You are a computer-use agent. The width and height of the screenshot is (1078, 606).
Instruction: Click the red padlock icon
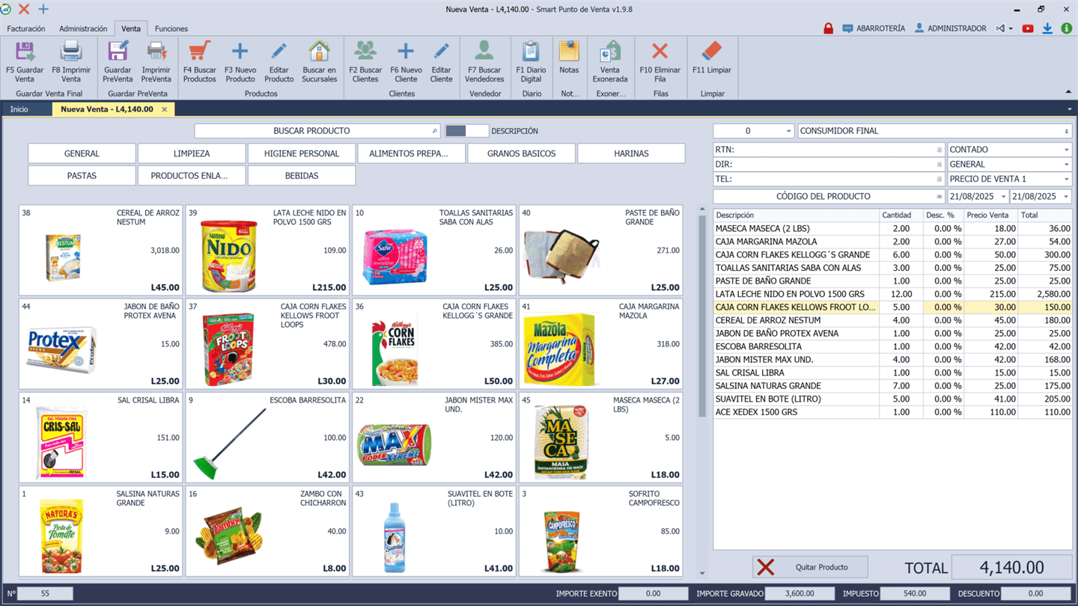point(828,28)
